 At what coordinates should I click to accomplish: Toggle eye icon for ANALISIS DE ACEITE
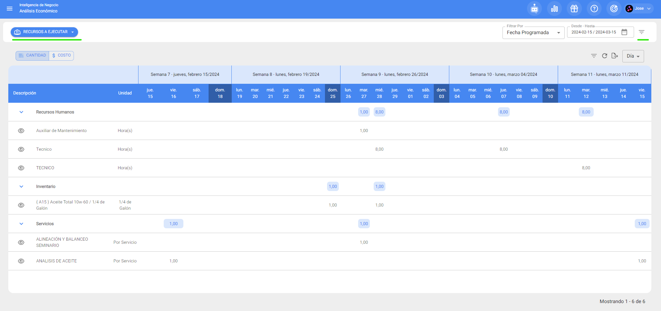[x=21, y=261]
